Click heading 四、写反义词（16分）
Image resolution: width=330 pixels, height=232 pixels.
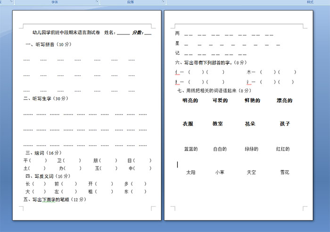[x=48, y=176]
